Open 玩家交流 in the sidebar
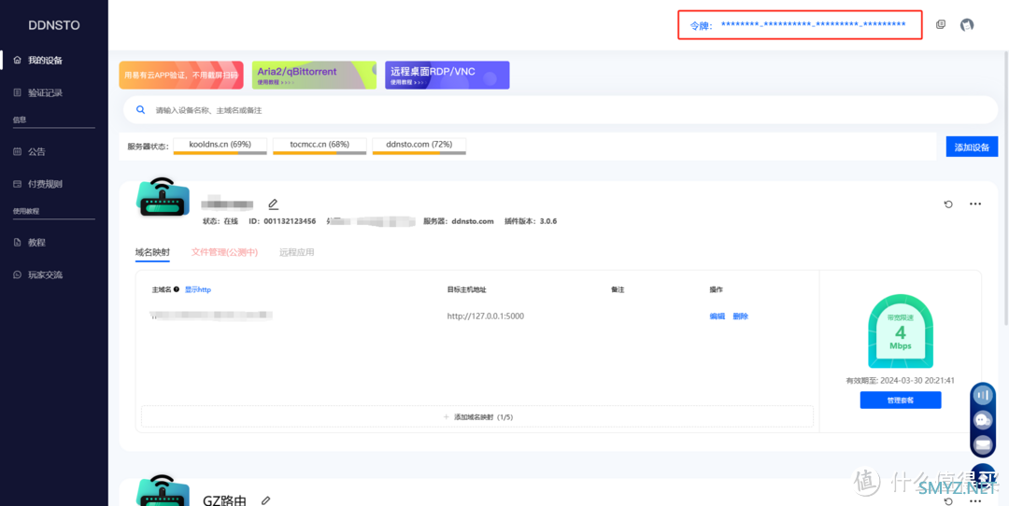 pyautogui.click(x=45, y=274)
